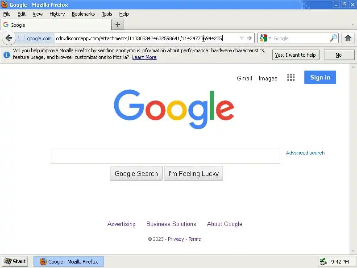The width and height of the screenshot is (357, 268).
Task: Focus the Google search text box
Action: click(x=165, y=156)
